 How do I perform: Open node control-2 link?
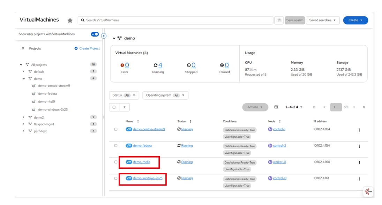(279, 146)
